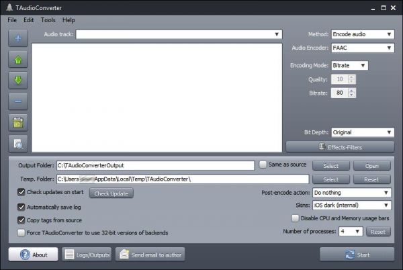Viewport: 403px width, 270px height.
Task: Toggle Automatically save log checkbox
Action: pos(21,207)
